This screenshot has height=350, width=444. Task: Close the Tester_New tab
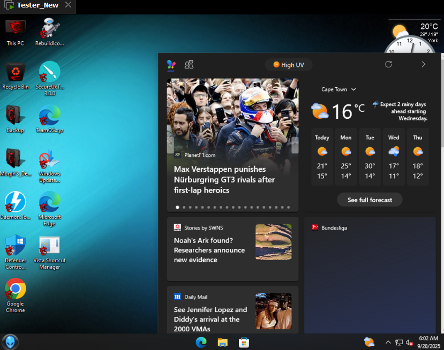(68, 4)
